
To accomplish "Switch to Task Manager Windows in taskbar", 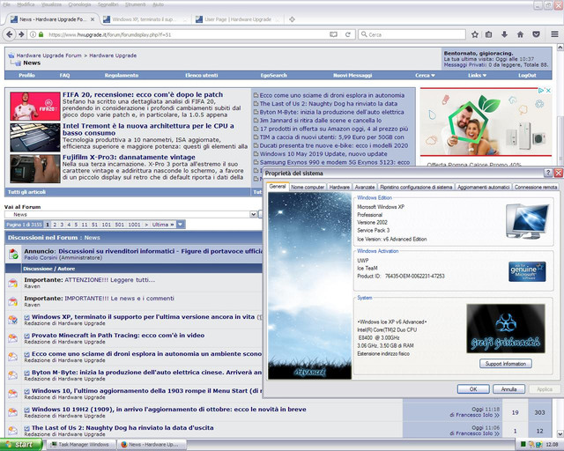I will pos(81,445).
